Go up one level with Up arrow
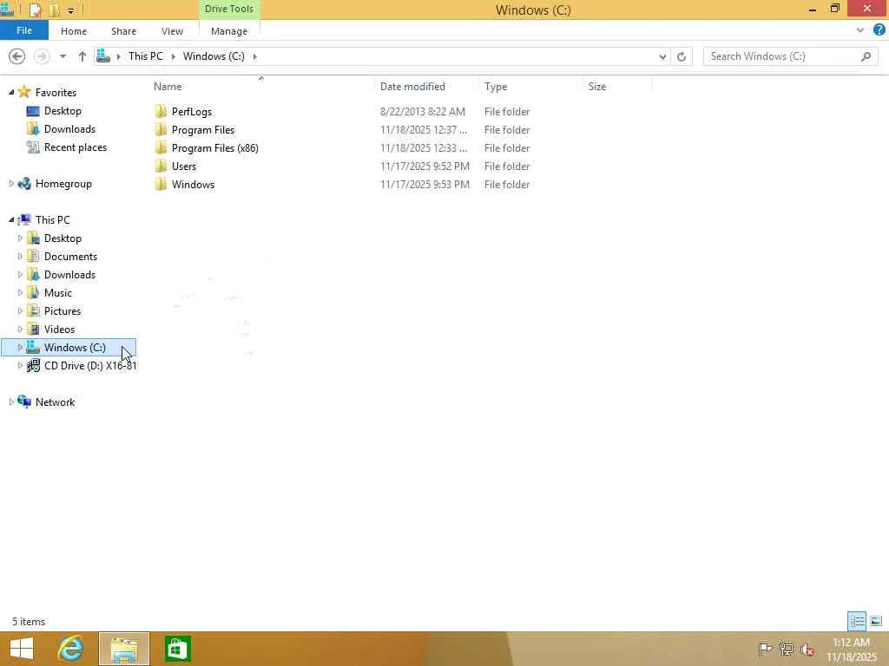Viewport: 889px width, 666px height. [82, 56]
